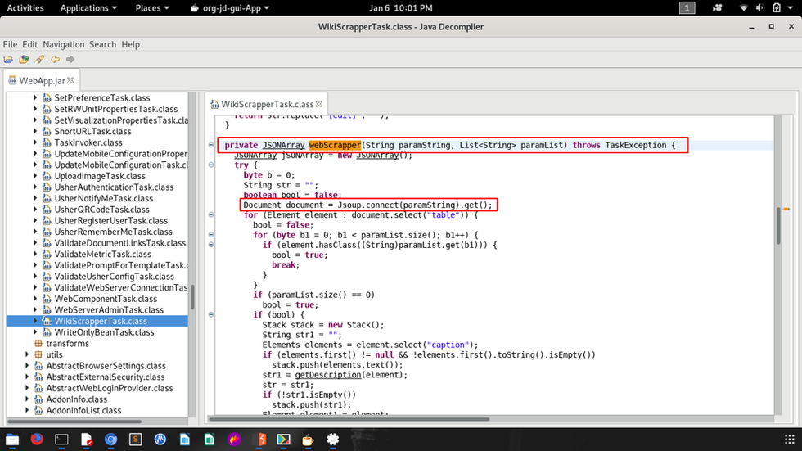Open the Edit menu
802x451 pixels.
(29, 44)
